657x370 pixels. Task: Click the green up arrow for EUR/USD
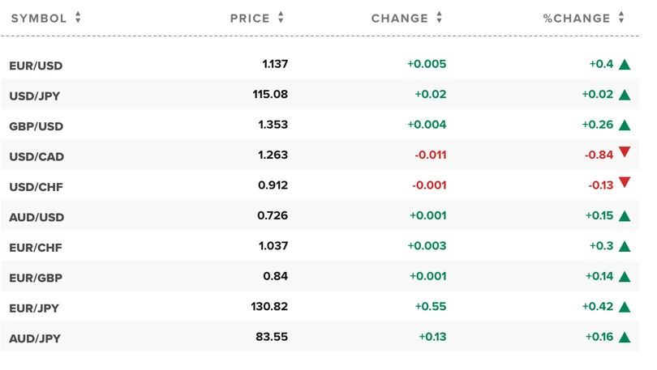[625, 65]
